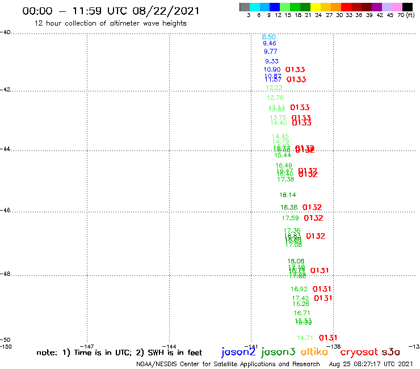Click the 16.71 wave height value

pyautogui.click(x=302, y=313)
